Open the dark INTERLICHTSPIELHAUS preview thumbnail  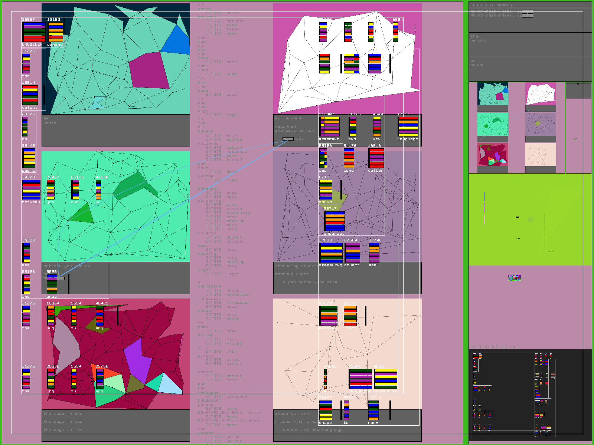click(530, 395)
